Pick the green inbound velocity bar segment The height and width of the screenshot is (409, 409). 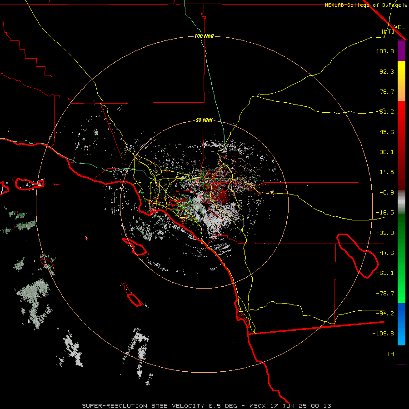tap(401, 258)
